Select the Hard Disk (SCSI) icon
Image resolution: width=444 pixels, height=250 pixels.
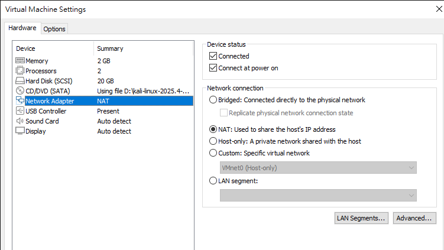[x=20, y=81]
